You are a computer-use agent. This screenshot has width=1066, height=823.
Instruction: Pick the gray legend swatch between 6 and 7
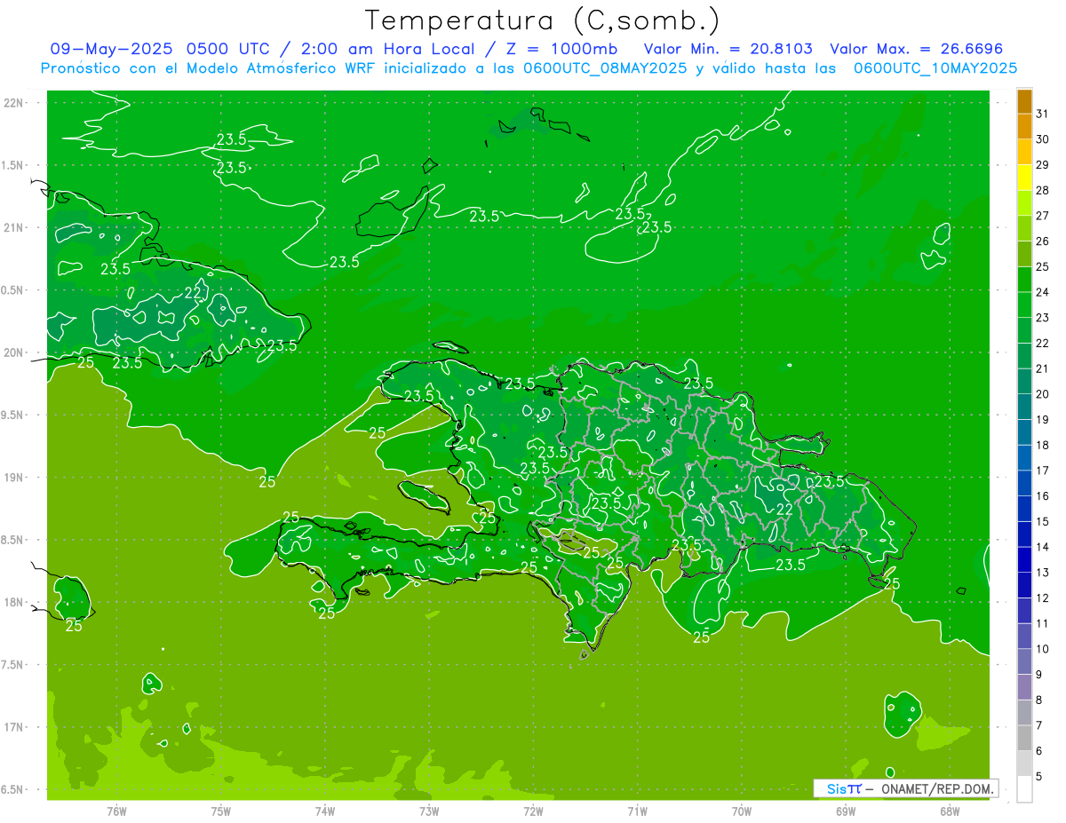1024,738
